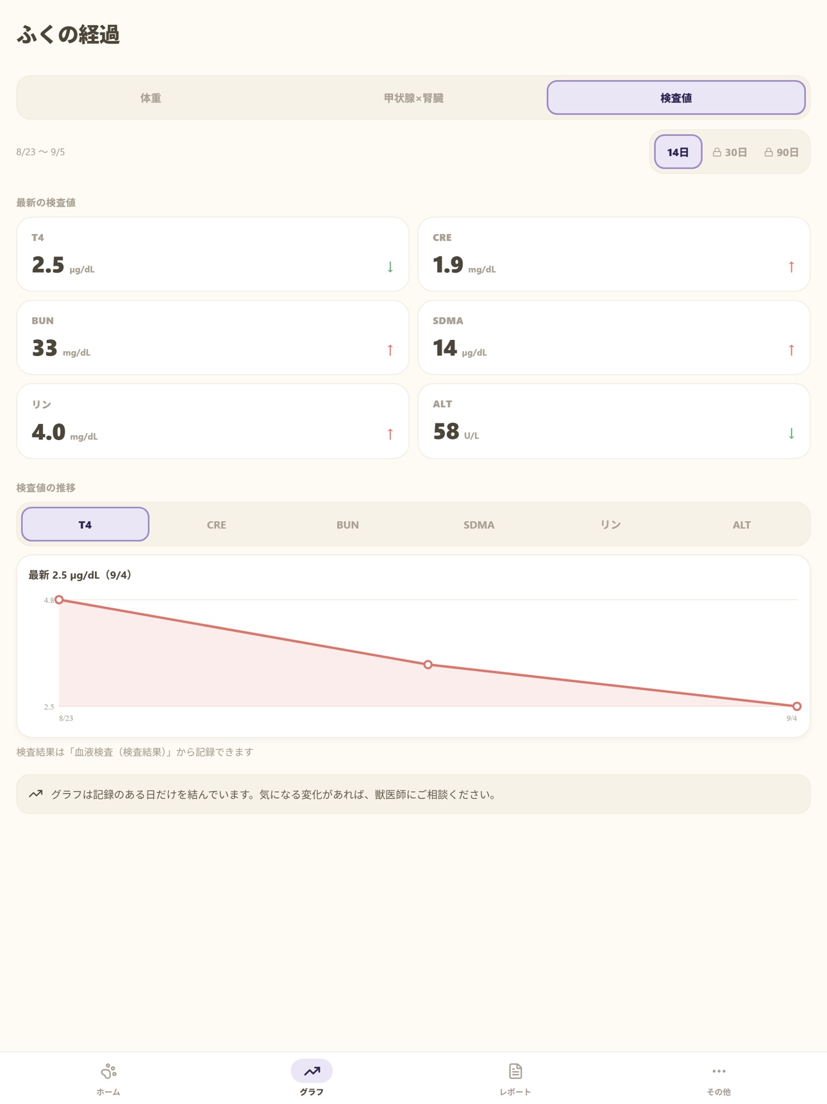Viewport: 827px width, 1104px height.
Task: Open the T4 2.5 µg/dL card
Action: point(213,255)
